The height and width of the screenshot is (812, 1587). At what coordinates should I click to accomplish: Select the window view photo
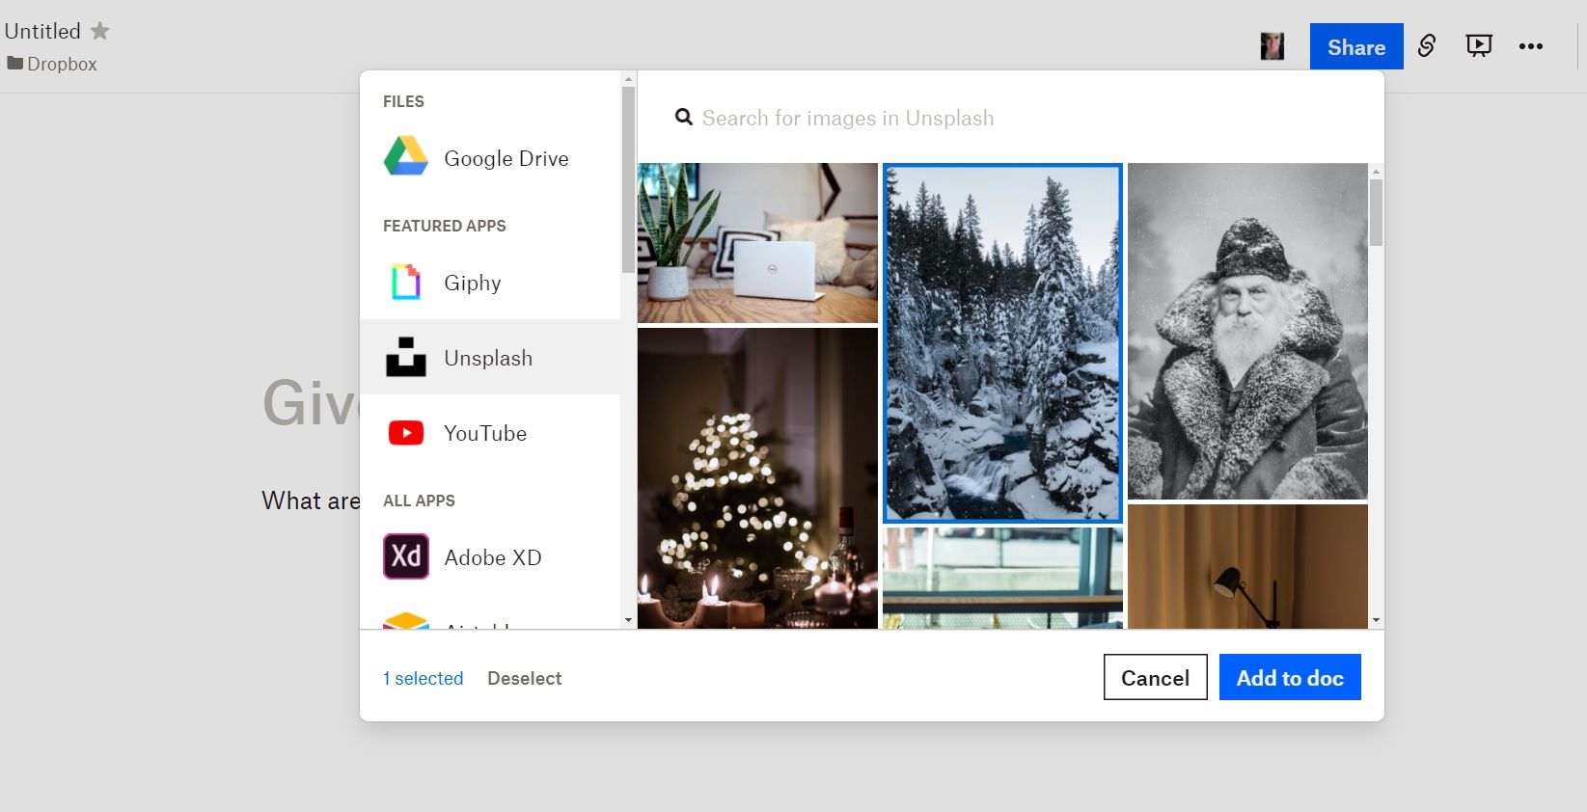[x=1002, y=578]
